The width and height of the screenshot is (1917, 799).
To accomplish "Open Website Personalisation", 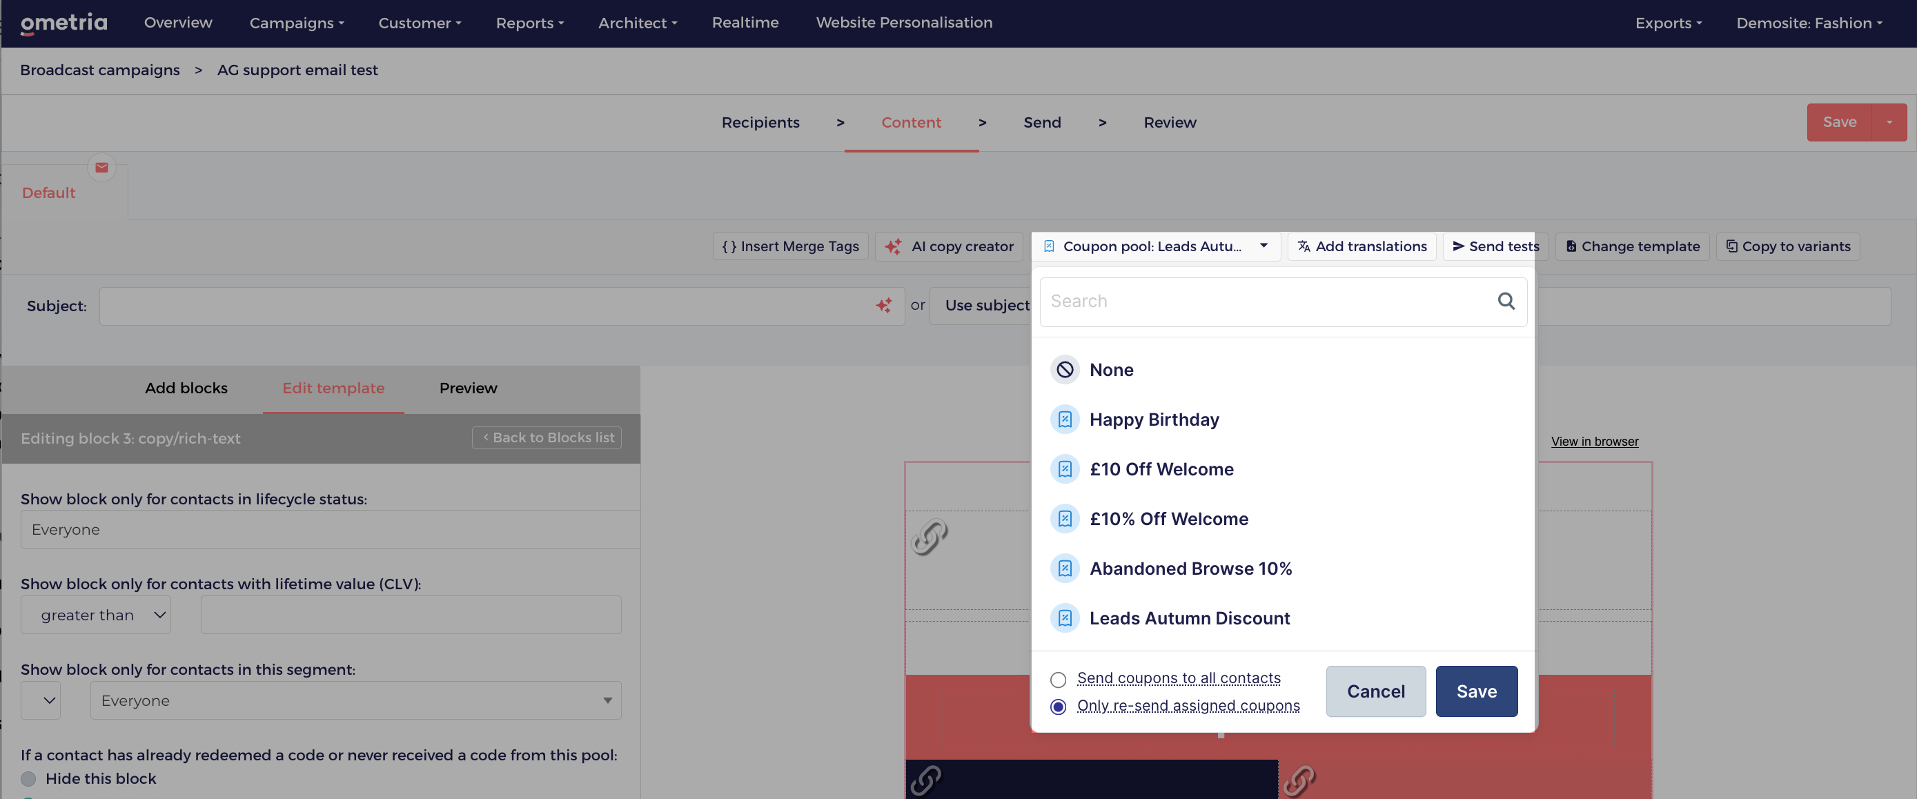I will tap(904, 22).
